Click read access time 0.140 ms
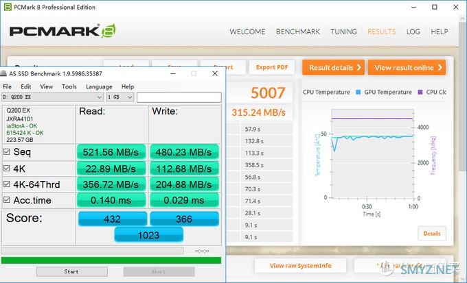Image resolution: width=467 pixels, height=283 pixels. 111,200
